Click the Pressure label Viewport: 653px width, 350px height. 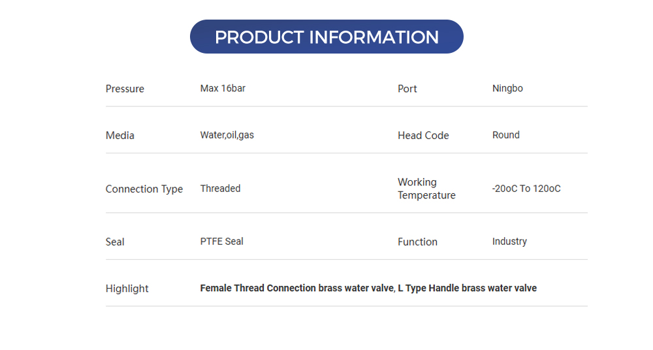[x=125, y=89]
